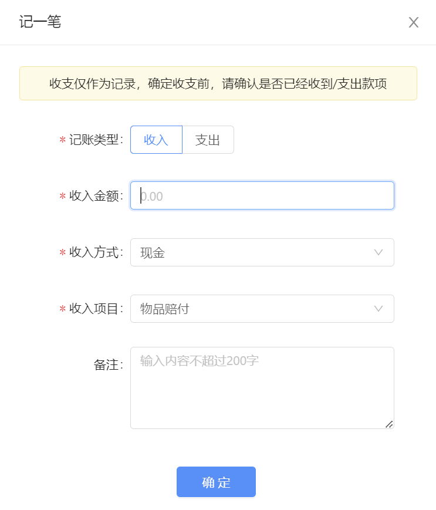Image resolution: width=436 pixels, height=510 pixels.
Task: Open the 收入方式 dropdown showing 现金
Action: 262,252
